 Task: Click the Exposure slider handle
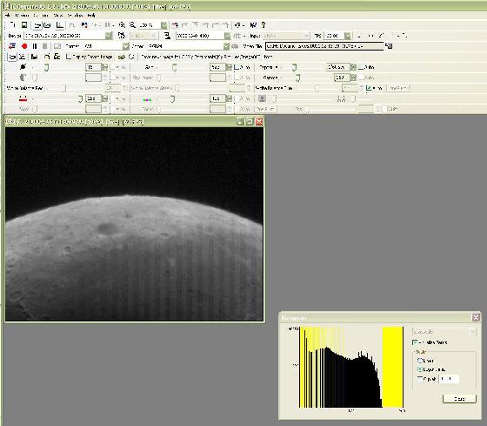[294, 67]
